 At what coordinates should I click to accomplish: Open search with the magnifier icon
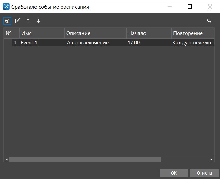pos(209,21)
